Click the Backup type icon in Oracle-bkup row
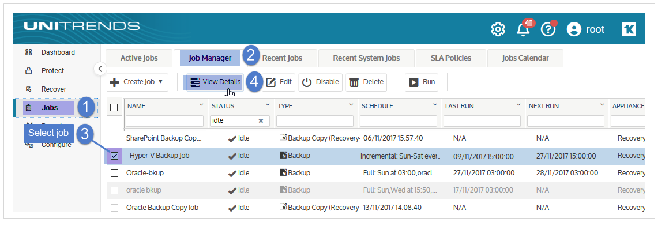Screen dimensions: 669x230 point(283,173)
